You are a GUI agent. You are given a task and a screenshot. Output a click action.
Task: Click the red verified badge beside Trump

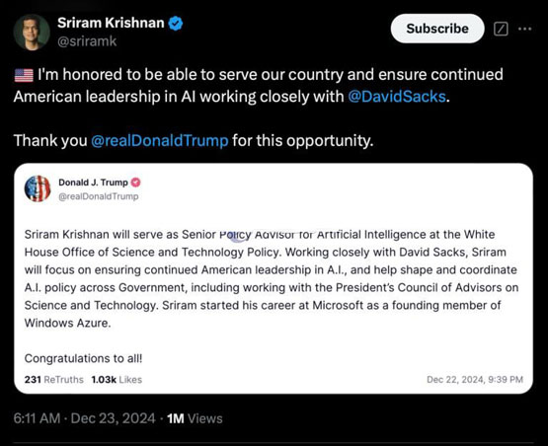[135, 183]
